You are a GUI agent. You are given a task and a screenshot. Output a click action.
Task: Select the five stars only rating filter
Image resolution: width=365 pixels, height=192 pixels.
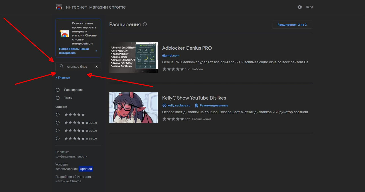click(x=58, y=114)
